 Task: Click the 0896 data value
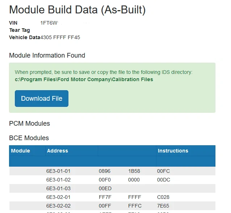click(105, 171)
